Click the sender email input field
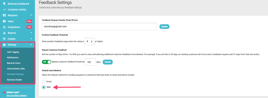The width and height of the screenshot is (268, 98). click(x=99, y=27)
